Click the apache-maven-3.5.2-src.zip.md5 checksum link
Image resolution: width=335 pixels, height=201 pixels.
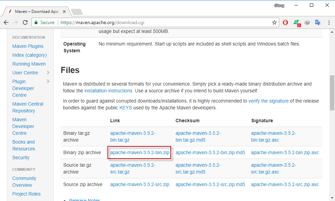(x=210, y=185)
